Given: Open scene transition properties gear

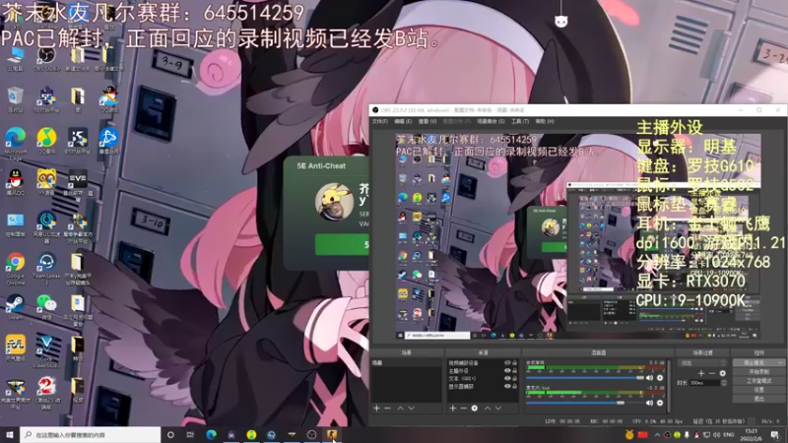Looking at the screenshot, I should point(722,373).
